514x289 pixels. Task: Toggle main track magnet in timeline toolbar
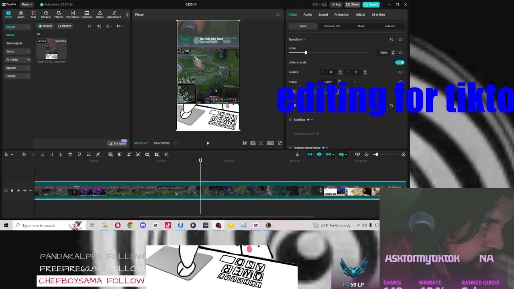(310, 155)
